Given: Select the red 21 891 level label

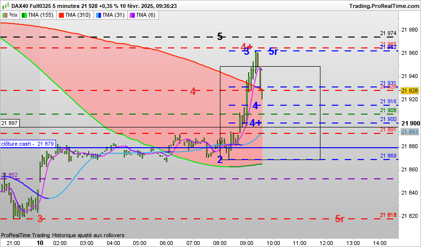Looking at the screenshot, I should (x=388, y=129).
